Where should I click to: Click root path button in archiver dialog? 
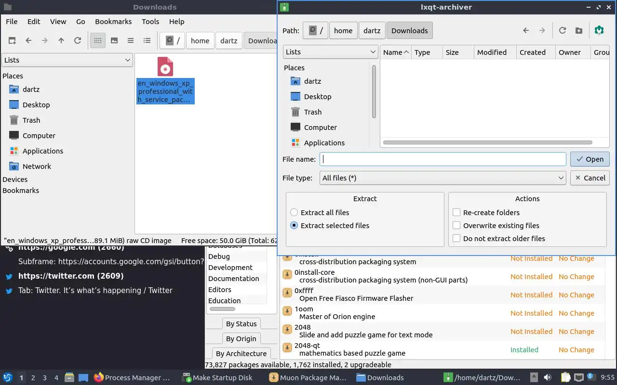click(316, 30)
